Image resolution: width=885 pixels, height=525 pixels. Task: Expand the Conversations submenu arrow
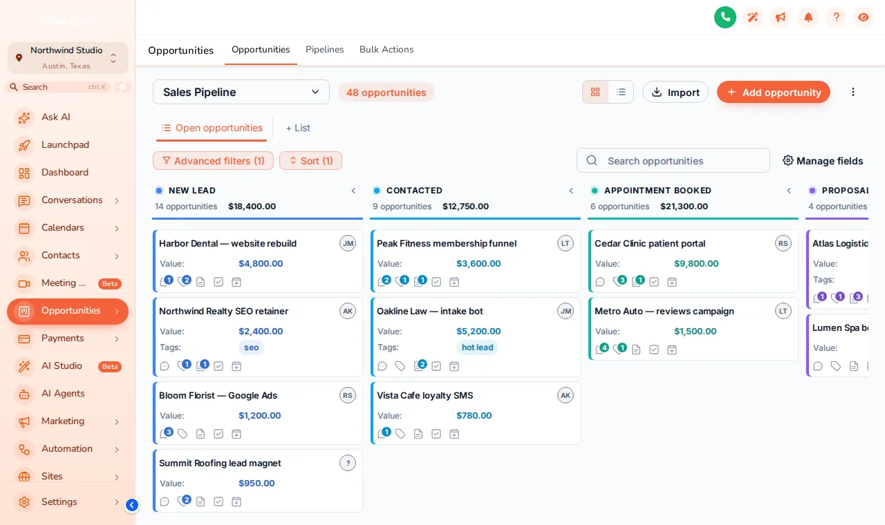[117, 200]
